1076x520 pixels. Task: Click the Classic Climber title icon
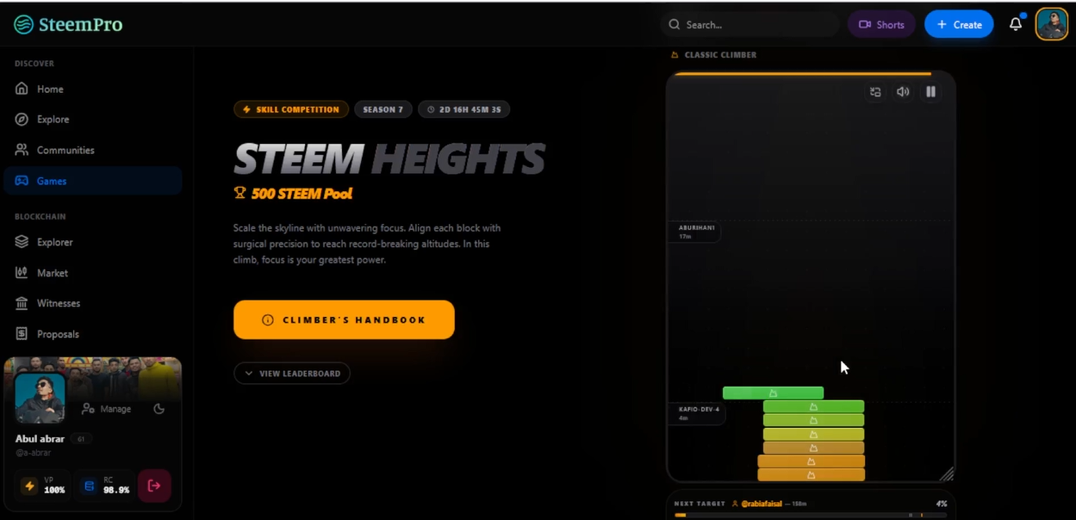(675, 54)
